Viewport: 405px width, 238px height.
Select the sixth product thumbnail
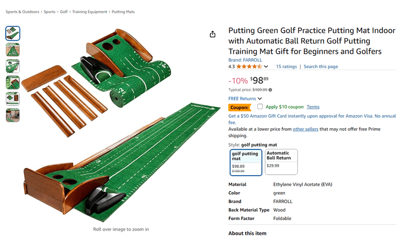tap(13, 115)
